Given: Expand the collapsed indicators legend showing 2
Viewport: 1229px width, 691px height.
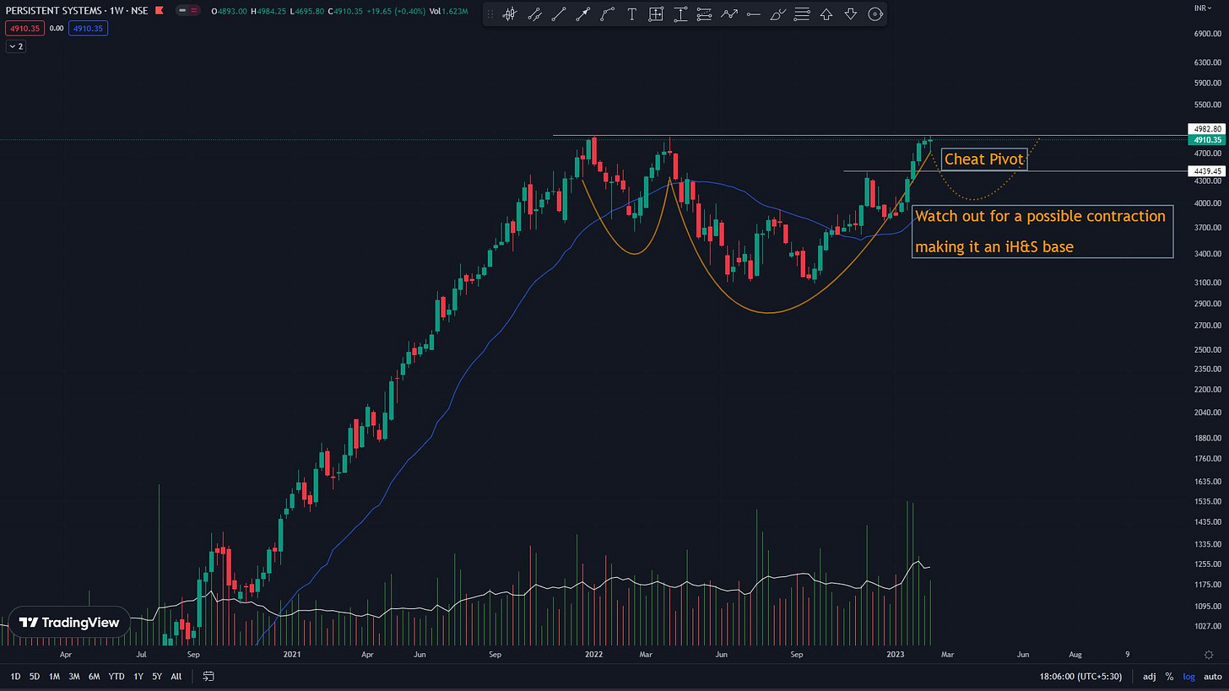Looking at the screenshot, I should (17, 46).
